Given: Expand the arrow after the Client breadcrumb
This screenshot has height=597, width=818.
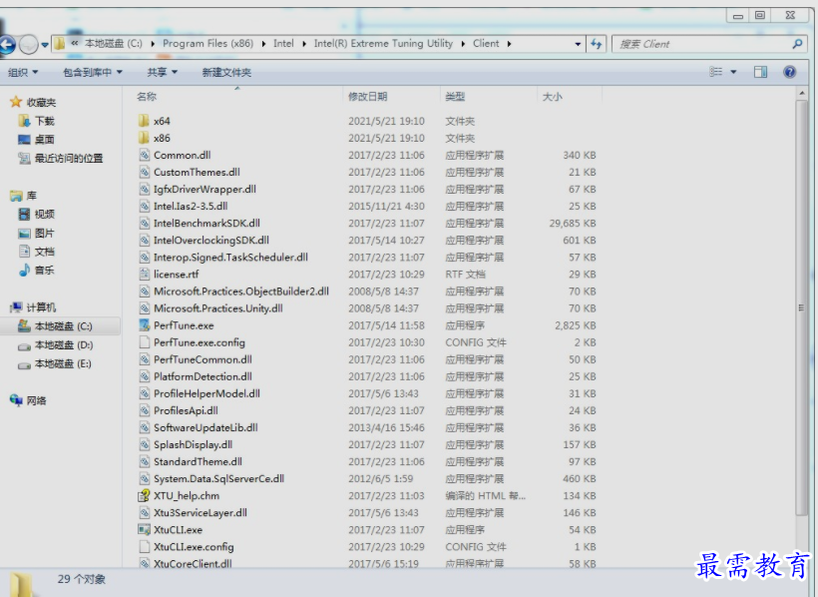Looking at the screenshot, I should [509, 44].
